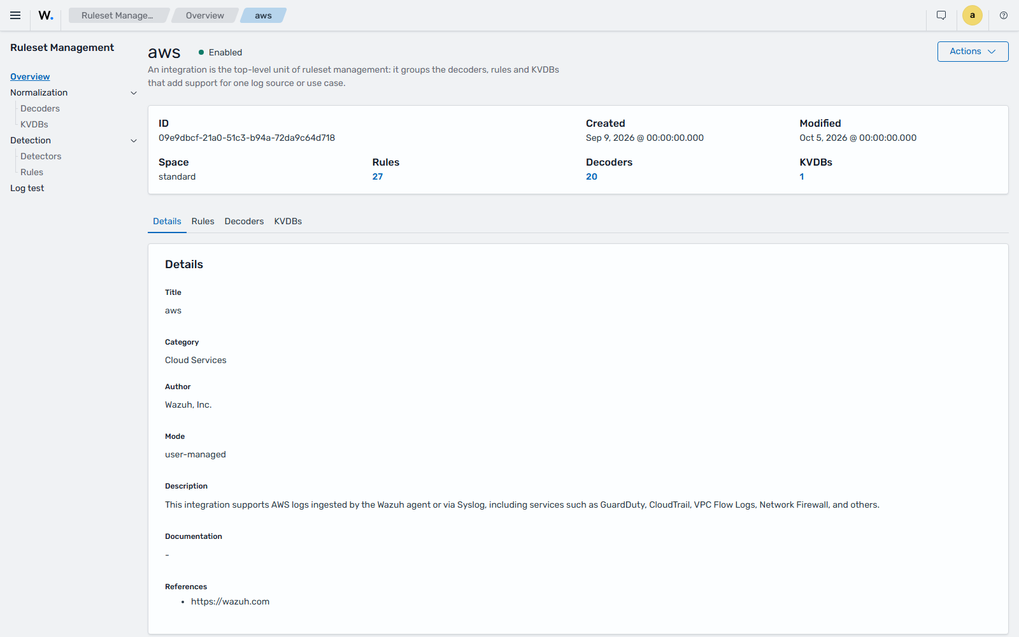Click the 'standard' space value
The height and width of the screenshot is (637, 1019).
(x=177, y=176)
